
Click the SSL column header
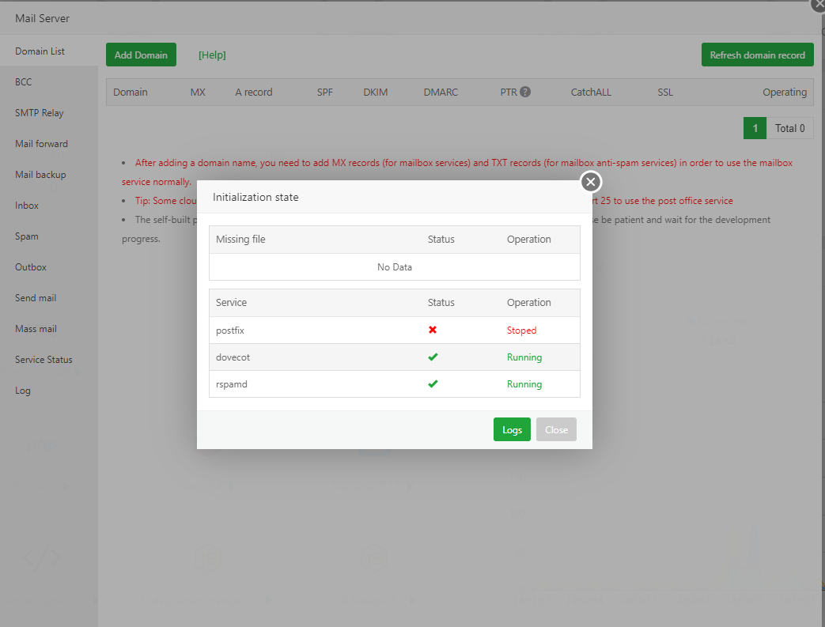(x=665, y=92)
